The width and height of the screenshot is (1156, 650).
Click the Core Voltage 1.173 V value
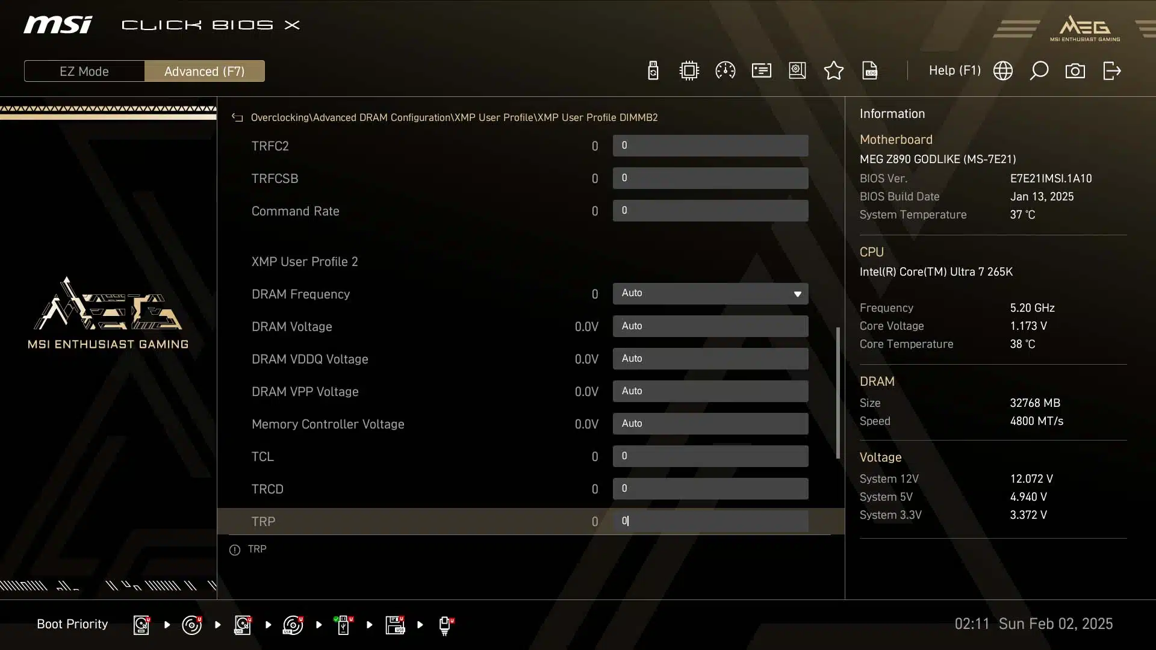pos(1028,326)
